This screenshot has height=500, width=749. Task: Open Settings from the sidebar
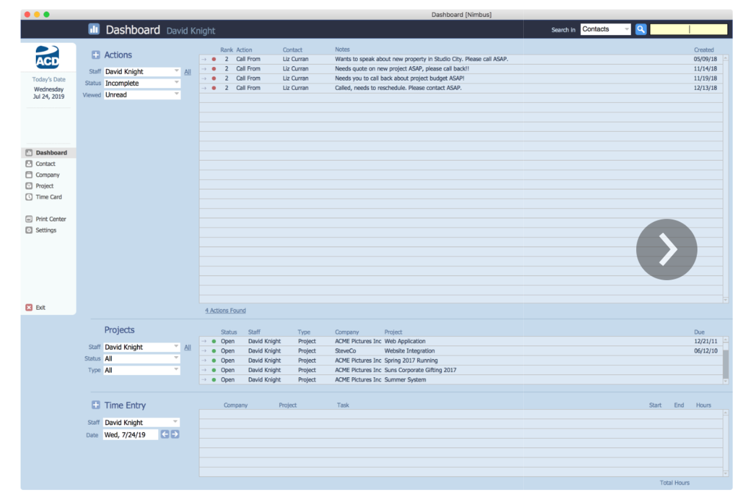click(47, 230)
